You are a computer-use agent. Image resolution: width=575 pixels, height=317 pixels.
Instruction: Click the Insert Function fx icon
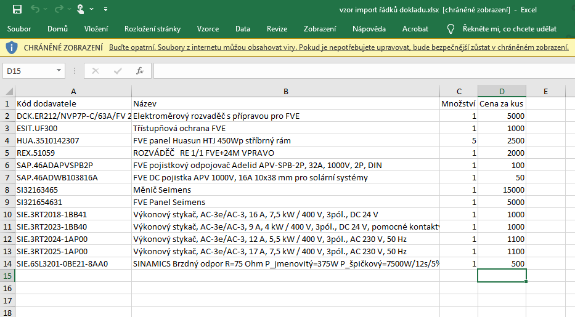point(140,71)
